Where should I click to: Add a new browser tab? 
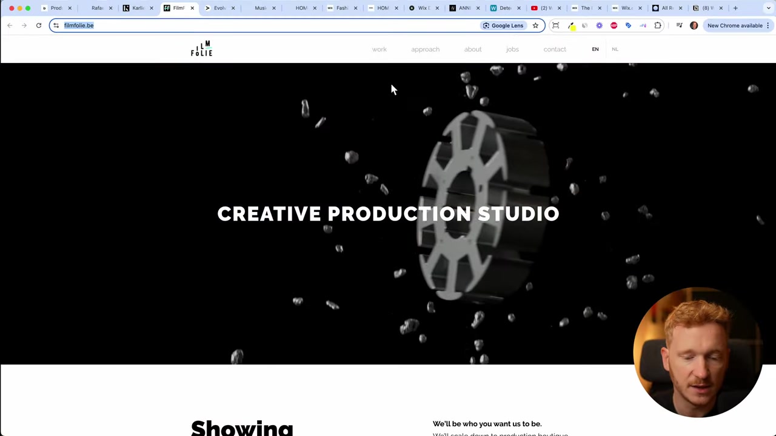pyautogui.click(x=735, y=8)
